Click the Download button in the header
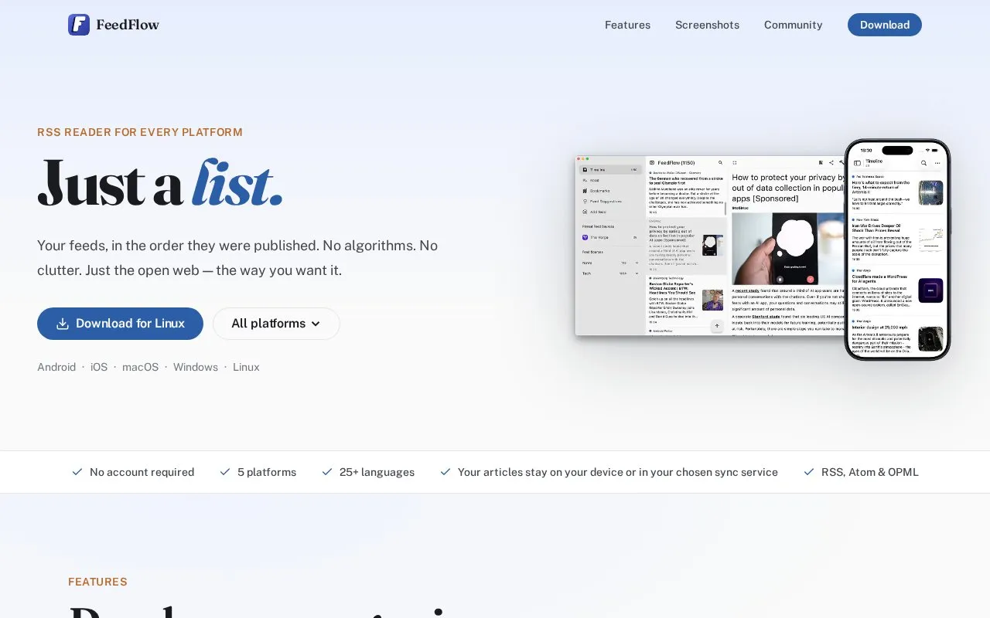990x618 pixels. pyautogui.click(x=884, y=25)
